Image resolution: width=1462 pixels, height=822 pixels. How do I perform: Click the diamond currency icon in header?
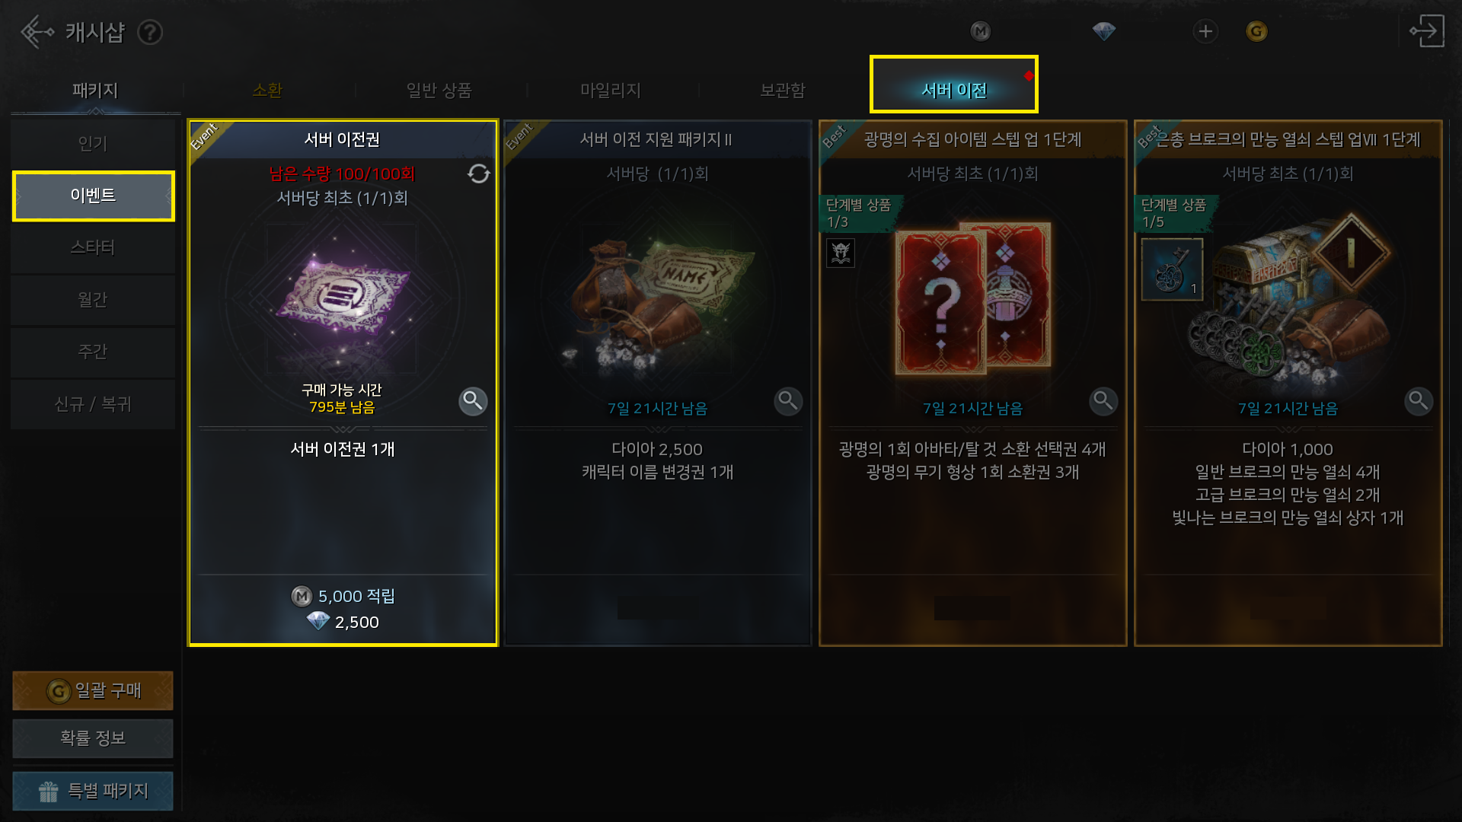click(x=1103, y=31)
